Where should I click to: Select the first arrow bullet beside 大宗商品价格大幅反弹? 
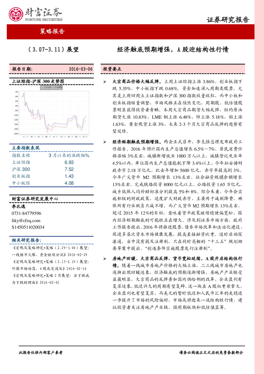(105, 82)
